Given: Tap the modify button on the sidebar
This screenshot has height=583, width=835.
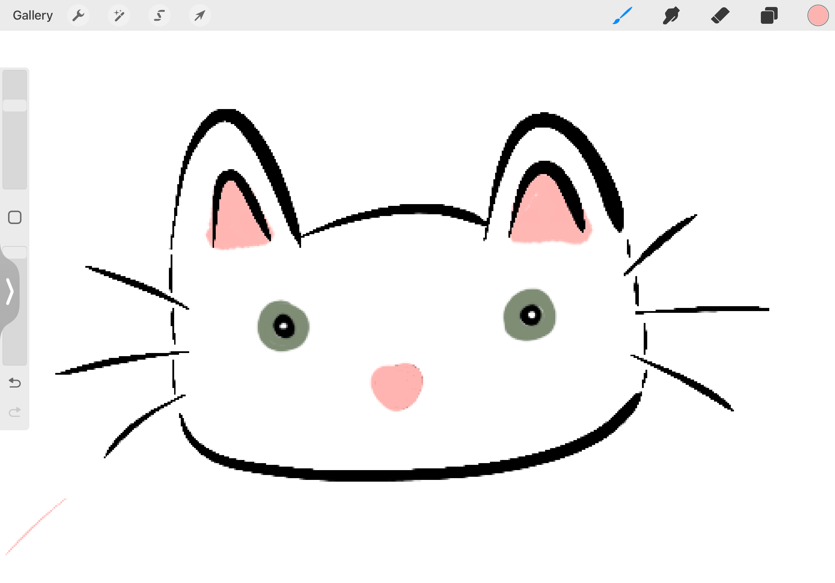Looking at the screenshot, I should [15, 217].
